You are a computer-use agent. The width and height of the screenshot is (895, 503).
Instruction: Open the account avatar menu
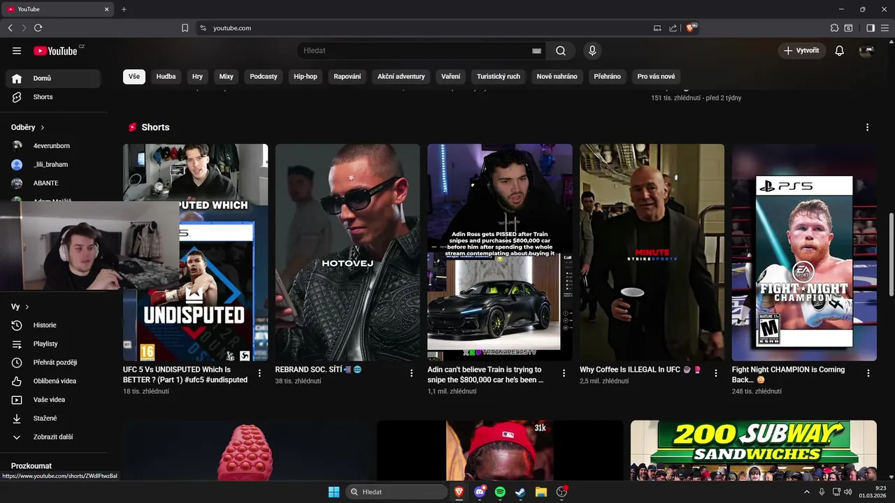point(866,50)
